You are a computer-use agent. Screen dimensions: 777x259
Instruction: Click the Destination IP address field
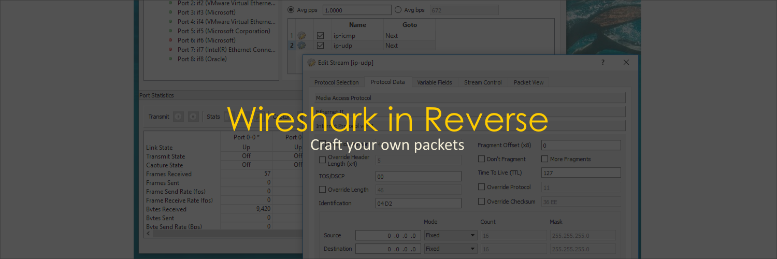tap(388, 249)
